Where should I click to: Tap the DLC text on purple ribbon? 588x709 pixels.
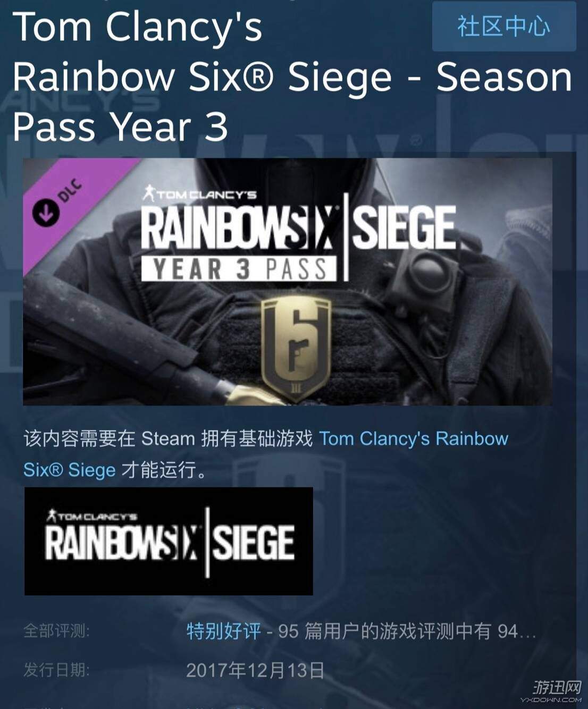pyautogui.click(x=70, y=191)
